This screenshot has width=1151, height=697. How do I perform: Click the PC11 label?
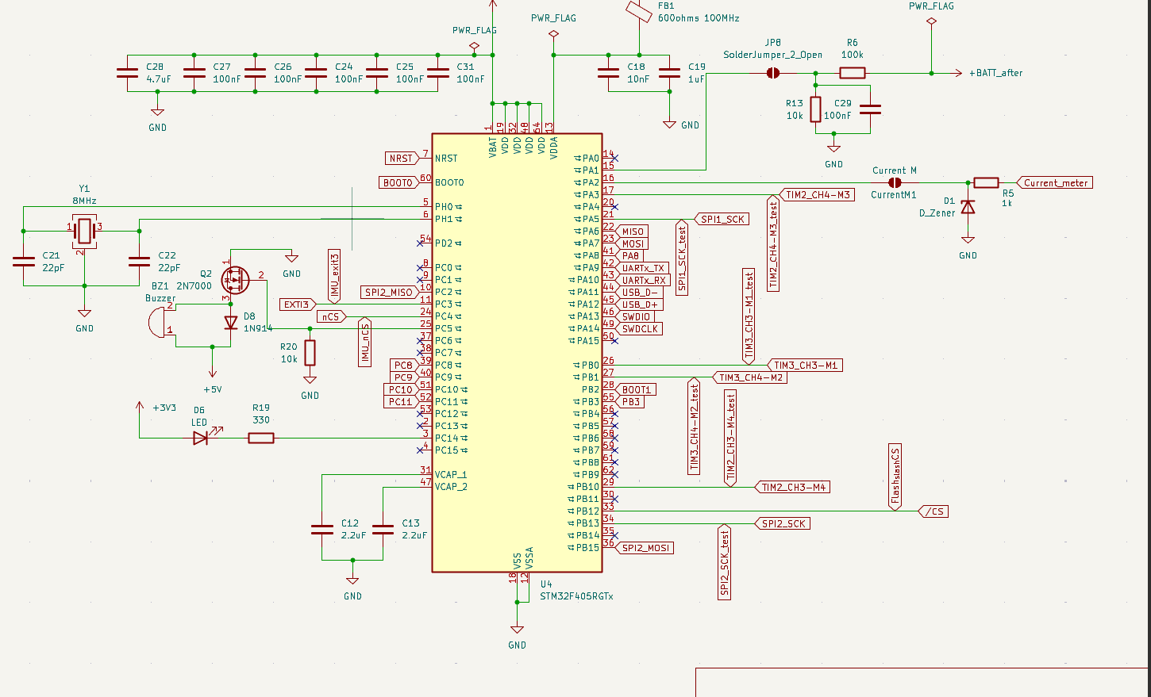tap(402, 402)
